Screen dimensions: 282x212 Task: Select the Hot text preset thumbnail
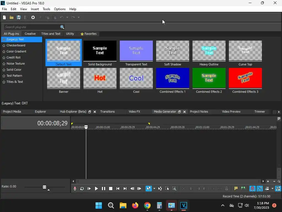(100, 78)
